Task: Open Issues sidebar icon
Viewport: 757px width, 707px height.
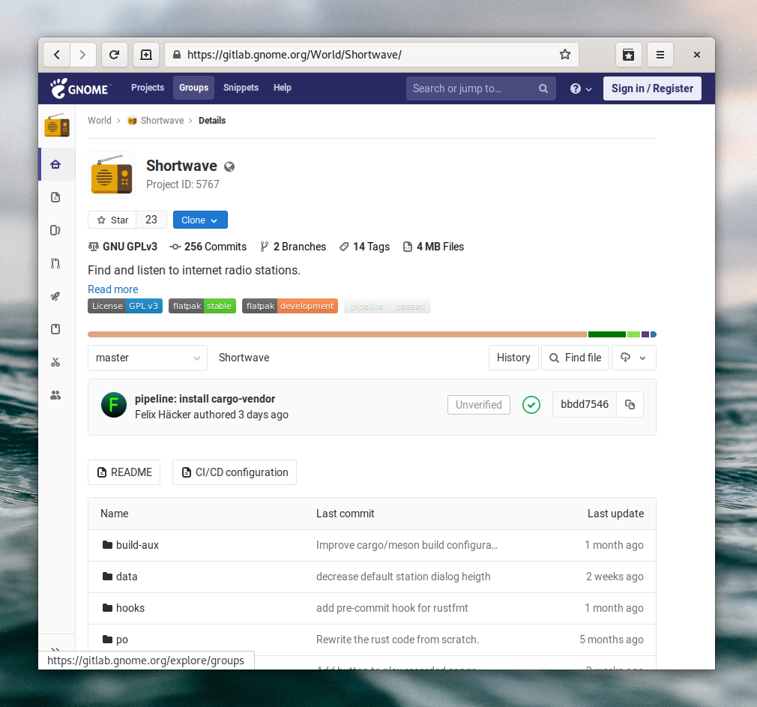Action: 55,230
